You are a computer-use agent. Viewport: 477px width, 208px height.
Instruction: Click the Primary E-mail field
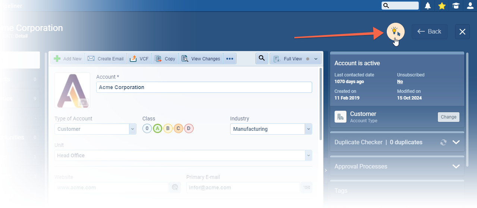(x=243, y=187)
